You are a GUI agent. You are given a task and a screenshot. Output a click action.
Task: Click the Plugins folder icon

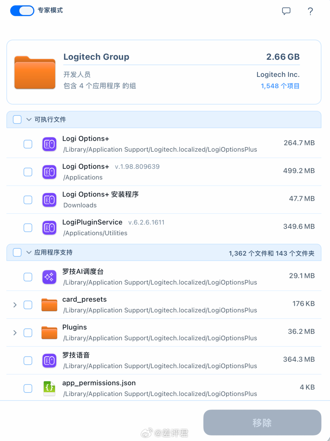click(x=49, y=333)
